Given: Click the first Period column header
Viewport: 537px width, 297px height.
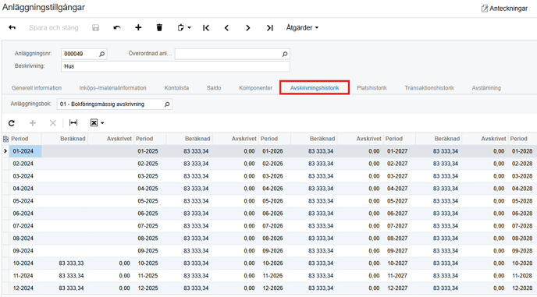Looking at the screenshot, I should 25,139.
